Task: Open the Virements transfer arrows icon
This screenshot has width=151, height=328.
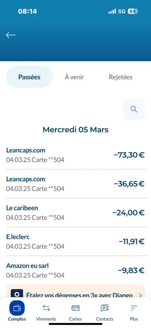Action: pyautogui.click(x=46, y=308)
